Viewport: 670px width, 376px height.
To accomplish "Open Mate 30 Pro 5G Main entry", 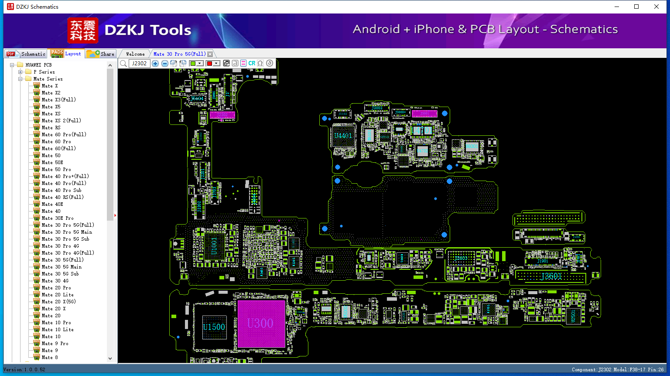I will point(67,232).
